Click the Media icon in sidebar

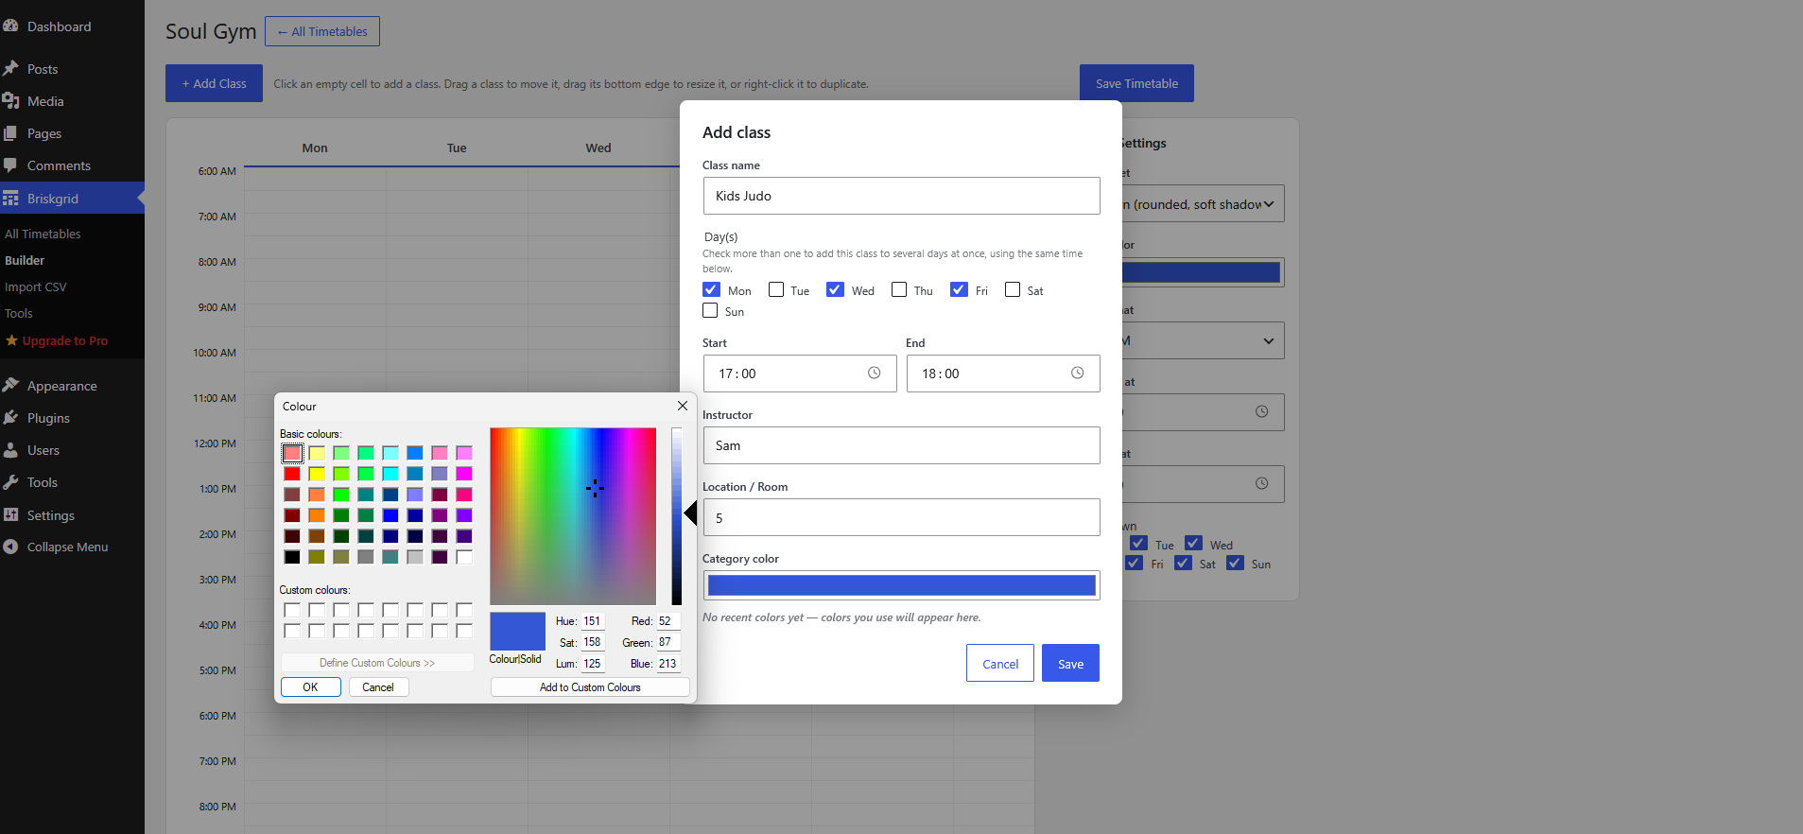click(10, 101)
